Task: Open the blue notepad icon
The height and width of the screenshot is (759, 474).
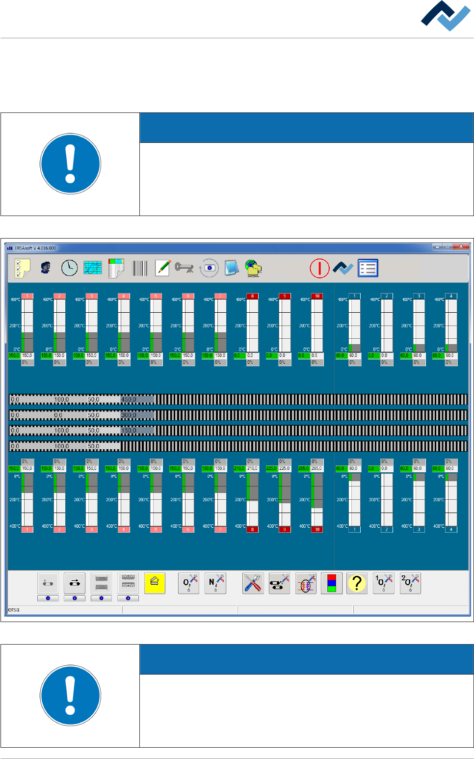Action: [231, 268]
